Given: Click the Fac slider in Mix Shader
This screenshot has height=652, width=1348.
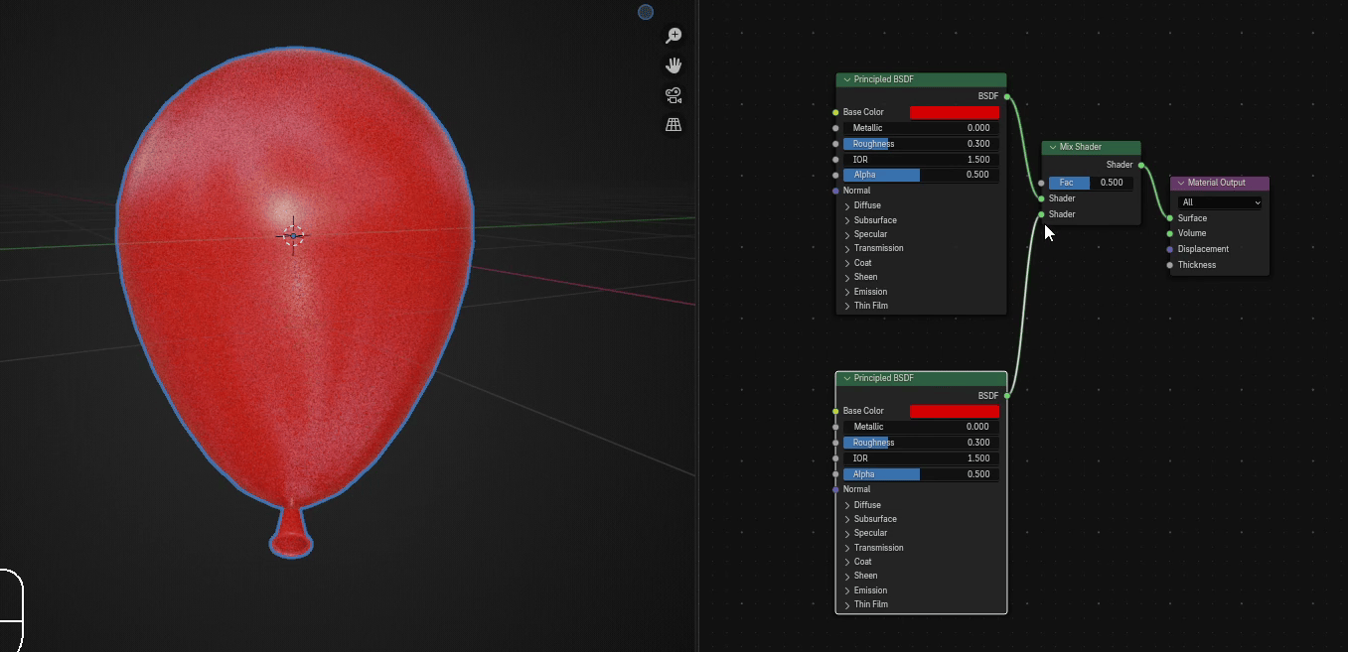Looking at the screenshot, I should click(1090, 183).
